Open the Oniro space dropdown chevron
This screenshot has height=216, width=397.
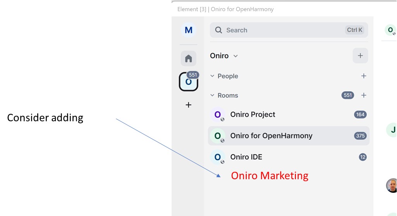coord(235,56)
